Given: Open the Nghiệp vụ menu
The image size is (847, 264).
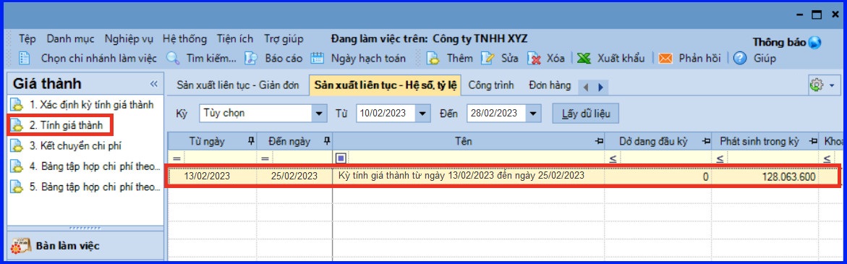Looking at the screenshot, I should [129, 39].
